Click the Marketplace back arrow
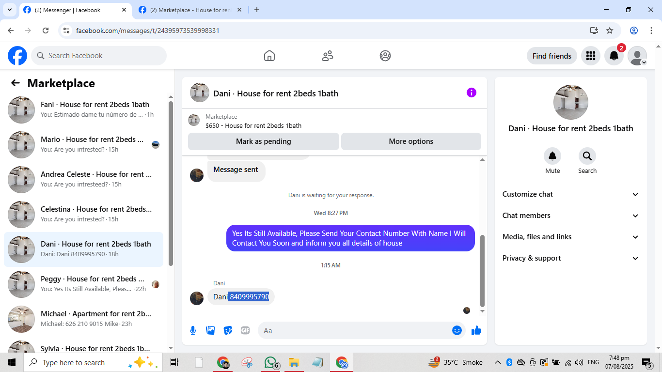The height and width of the screenshot is (372, 662). click(16, 83)
